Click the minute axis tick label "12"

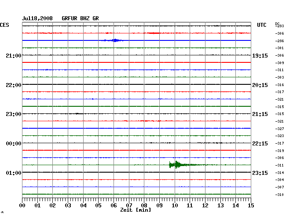(x=205, y=206)
